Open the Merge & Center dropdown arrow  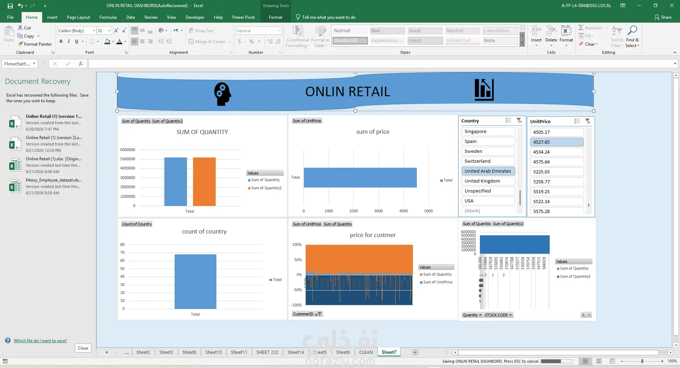pos(230,42)
